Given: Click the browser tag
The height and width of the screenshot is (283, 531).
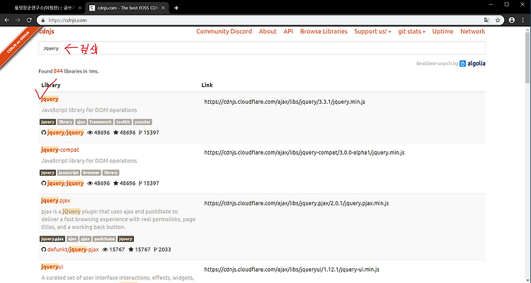Looking at the screenshot, I should (x=91, y=173).
